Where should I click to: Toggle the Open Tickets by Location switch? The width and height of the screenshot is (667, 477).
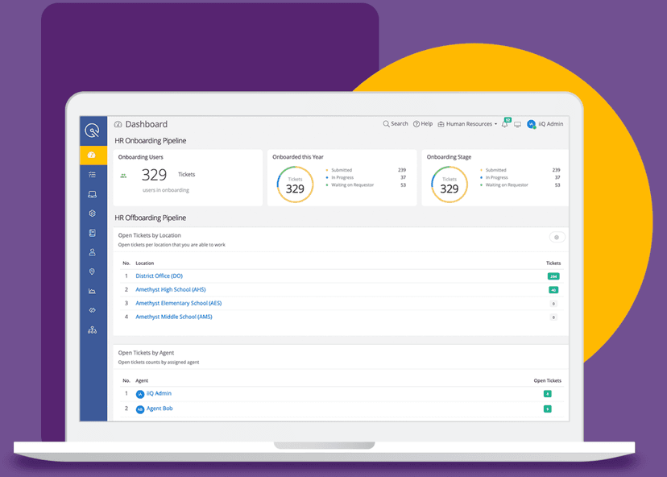556,237
